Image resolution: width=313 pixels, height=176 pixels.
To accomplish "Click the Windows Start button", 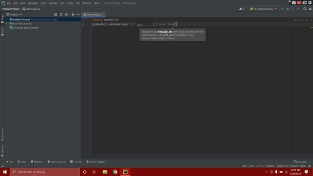I will (5, 172).
